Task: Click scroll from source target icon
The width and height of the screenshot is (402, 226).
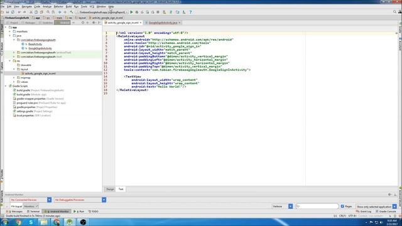Action: [83, 23]
